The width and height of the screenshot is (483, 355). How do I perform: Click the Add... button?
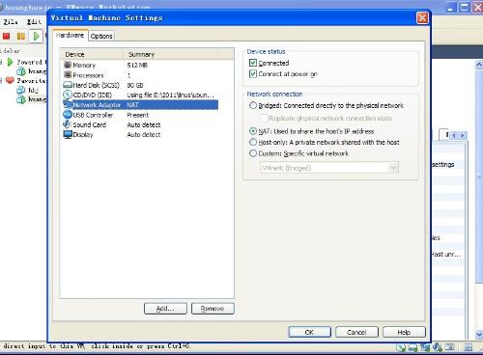point(165,309)
